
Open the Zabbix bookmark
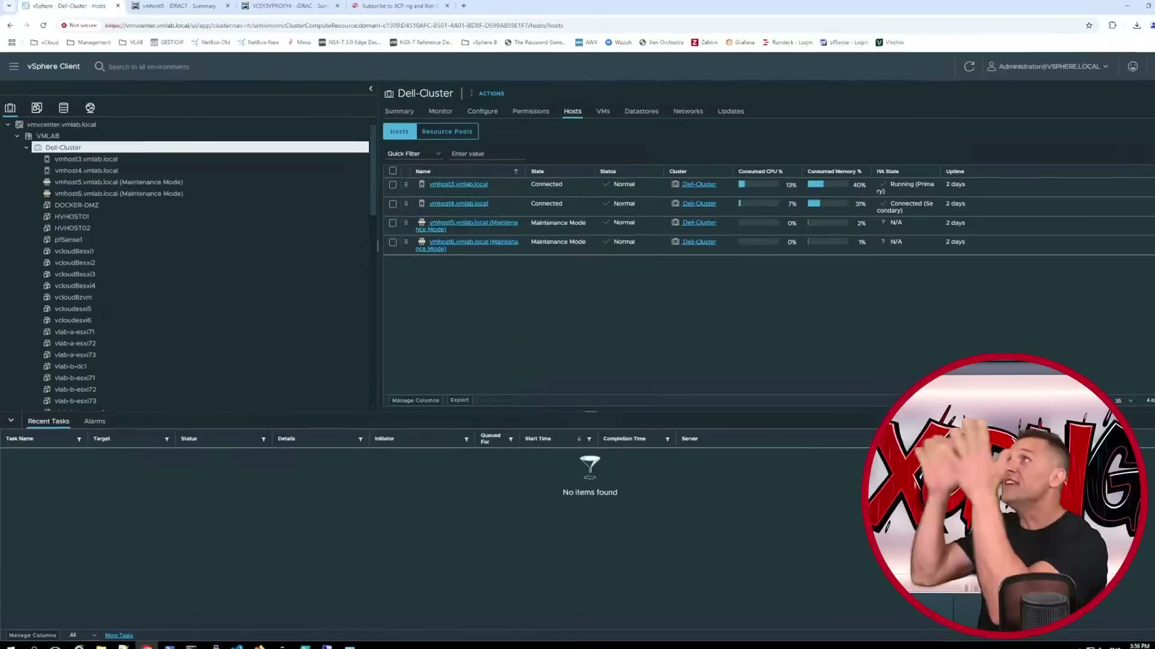pos(704,43)
